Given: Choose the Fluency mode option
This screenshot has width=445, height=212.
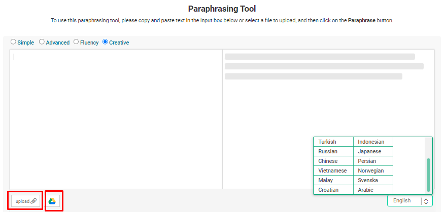Looking at the screenshot, I should (x=76, y=43).
